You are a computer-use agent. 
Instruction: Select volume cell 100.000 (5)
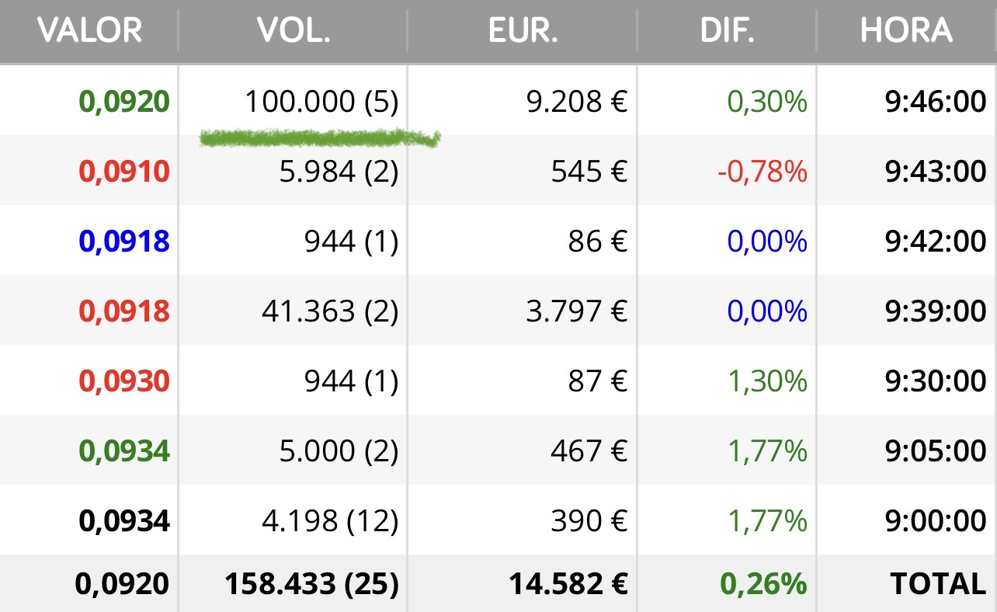tap(321, 102)
